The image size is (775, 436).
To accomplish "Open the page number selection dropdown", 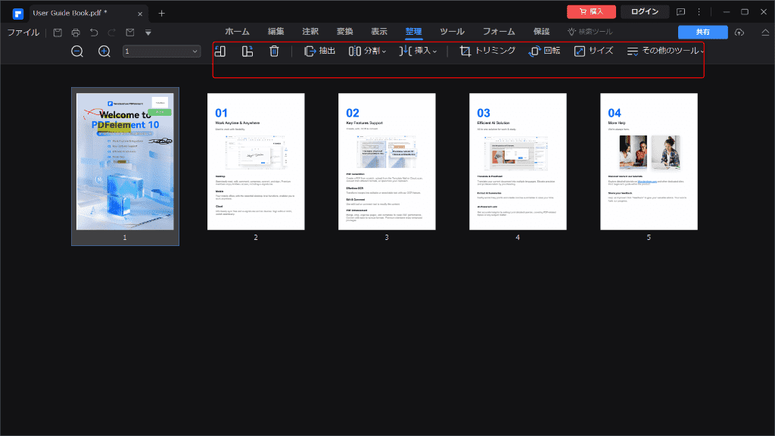I will (162, 51).
